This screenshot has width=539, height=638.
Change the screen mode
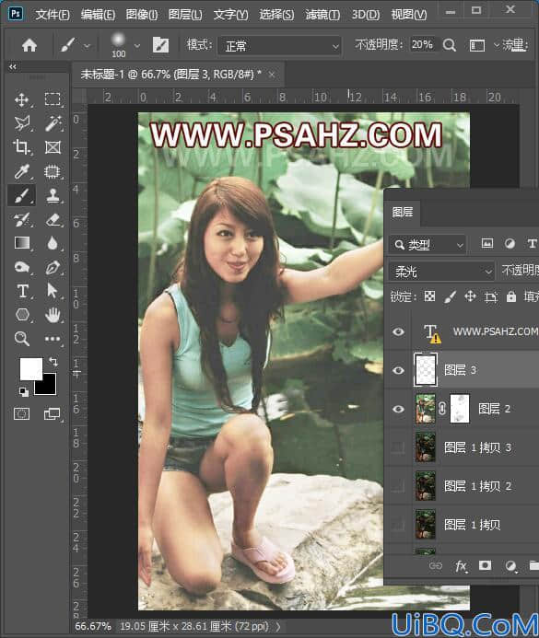coord(52,414)
